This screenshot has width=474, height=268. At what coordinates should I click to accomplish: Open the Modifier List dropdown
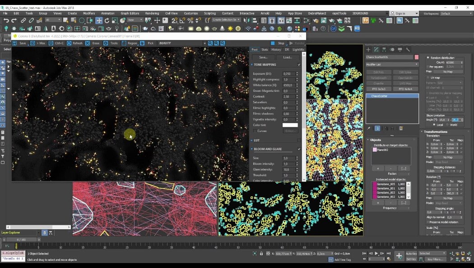pyautogui.click(x=392, y=64)
